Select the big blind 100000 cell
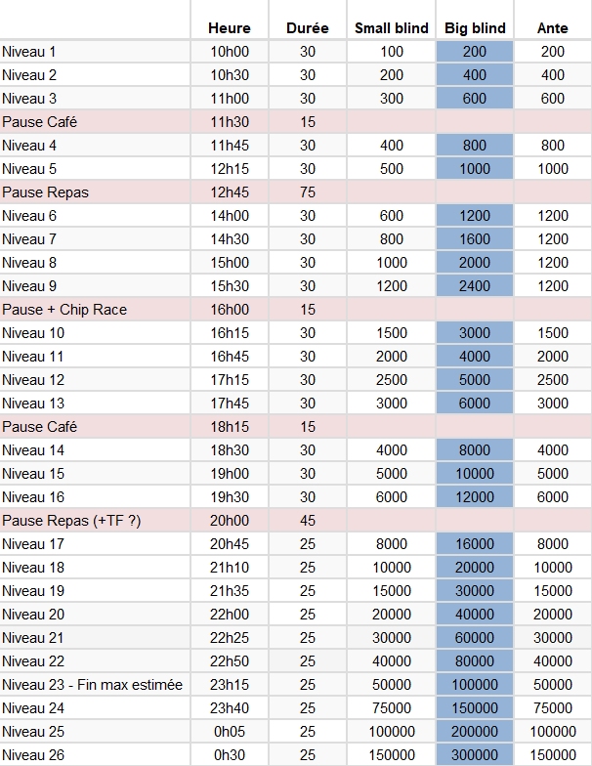592x766 pixels. (475, 685)
